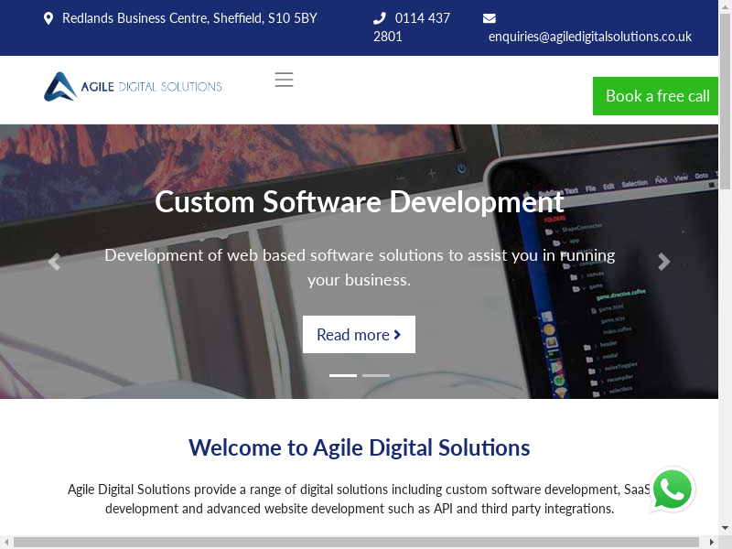This screenshot has height=549, width=732.
Task: Switch to second carousel slide indicator
Action: 376,375
